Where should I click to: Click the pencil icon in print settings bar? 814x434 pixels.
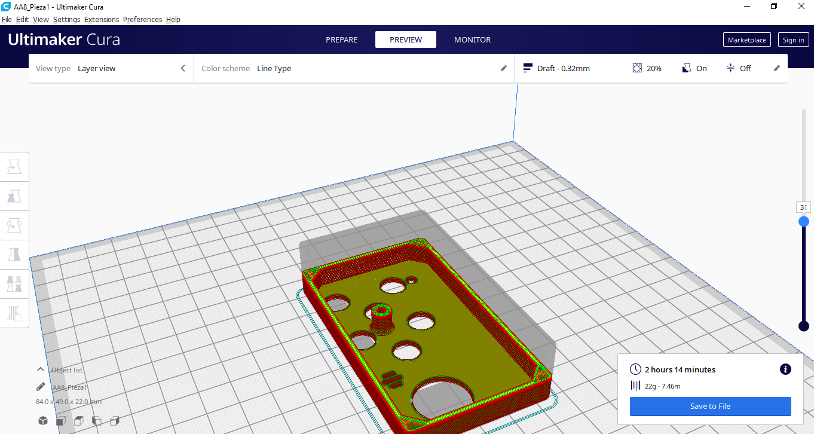tap(777, 68)
